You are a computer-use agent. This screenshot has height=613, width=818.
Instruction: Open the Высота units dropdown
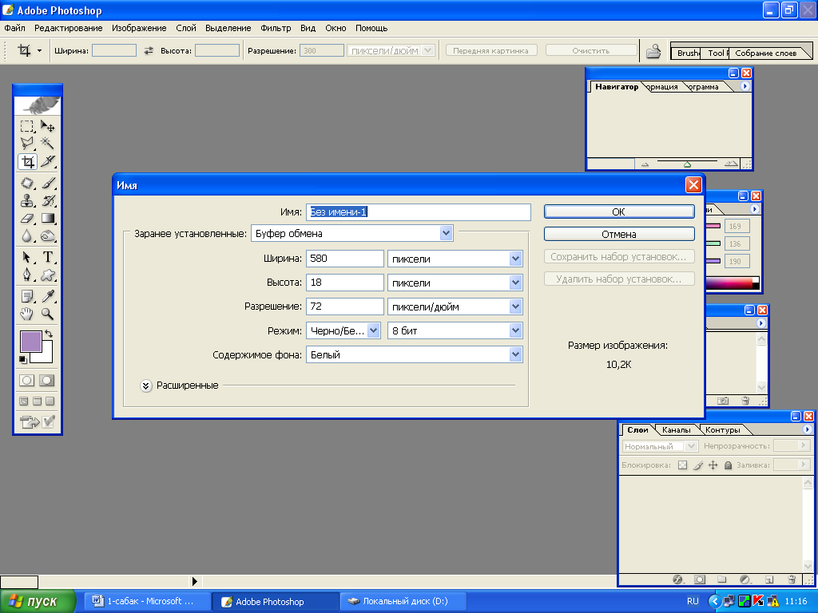click(515, 283)
